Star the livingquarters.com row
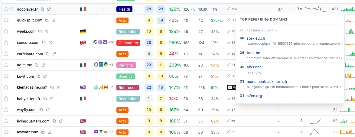Screen dimensions: 355x137 tap(6, 121)
